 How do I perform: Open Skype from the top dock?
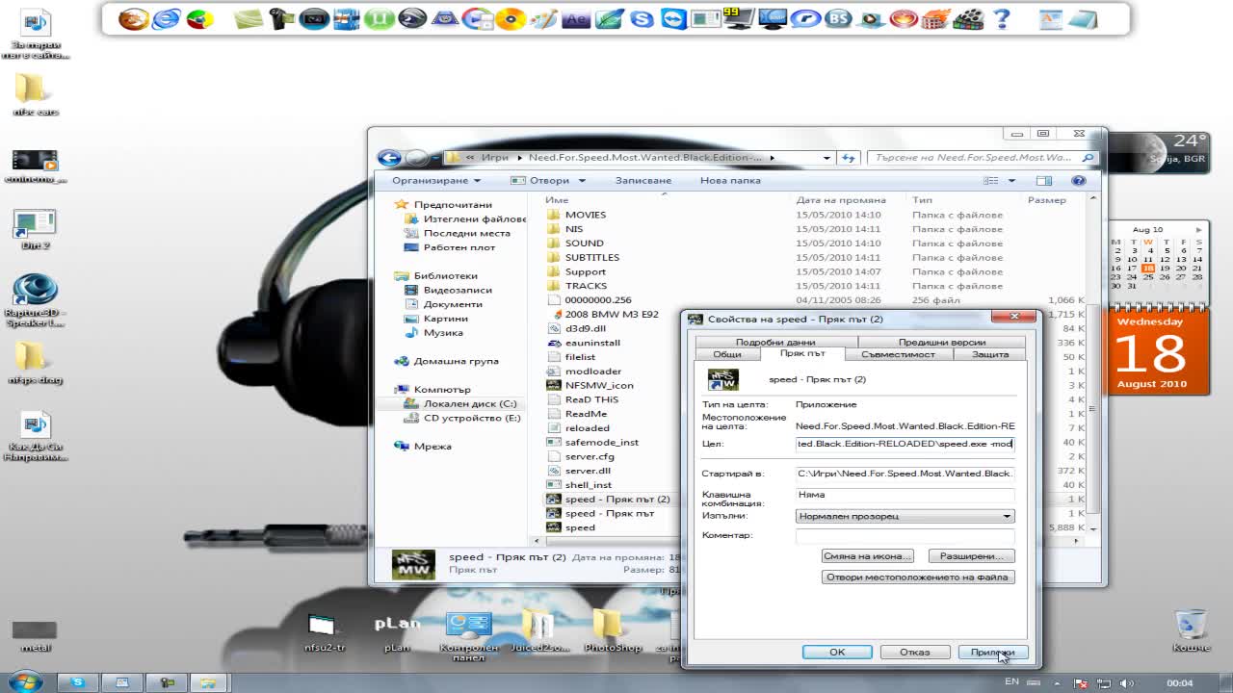642,18
